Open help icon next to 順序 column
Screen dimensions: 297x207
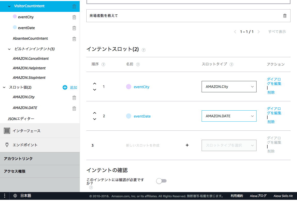[103, 64]
